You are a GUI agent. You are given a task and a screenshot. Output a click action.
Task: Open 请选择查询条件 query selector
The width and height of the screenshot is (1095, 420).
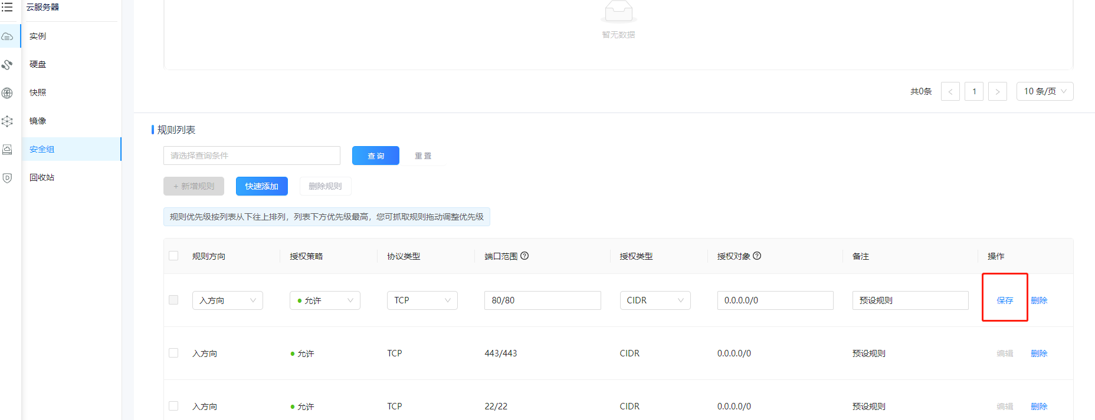pos(252,156)
